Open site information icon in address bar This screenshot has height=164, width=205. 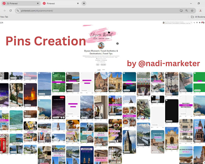[x=18, y=11]
